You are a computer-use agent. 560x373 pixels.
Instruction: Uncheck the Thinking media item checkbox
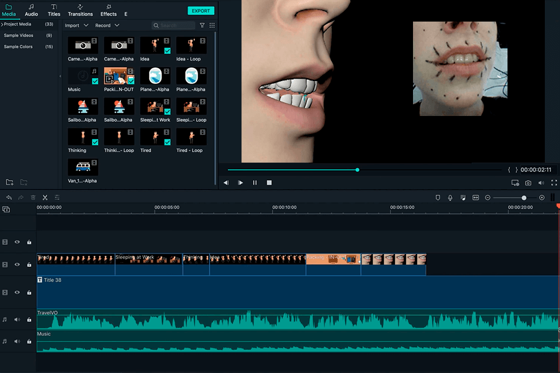point(95,142)
